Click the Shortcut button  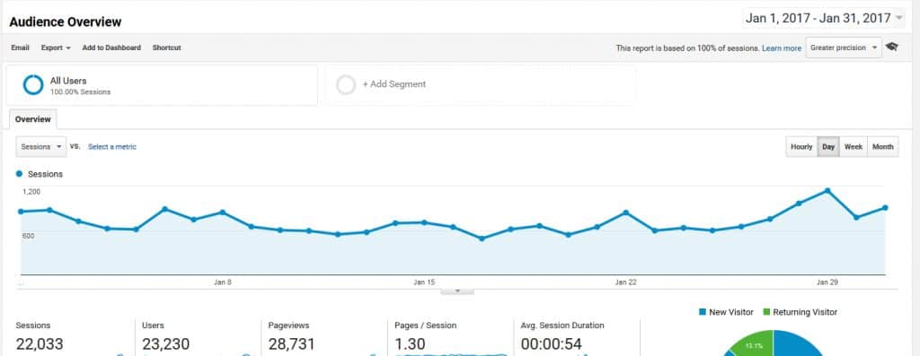tap(166, 48)
